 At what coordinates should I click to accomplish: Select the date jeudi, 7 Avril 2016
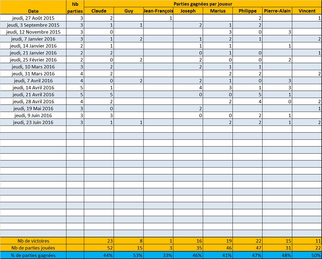click(x=33, y=81)
